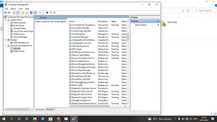Toggle Show/Hide Action Pane toolbar icon
The height and width of the screenshot is (122, 217).
coord(35,13)
